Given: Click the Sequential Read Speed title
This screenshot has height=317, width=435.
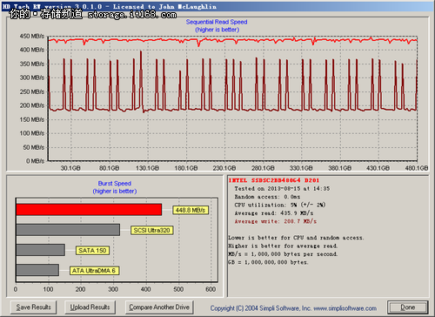Looking at the screenshot, I should point(217,22).
